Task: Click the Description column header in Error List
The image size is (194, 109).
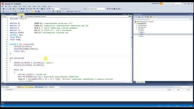Action: coord(9,90)
